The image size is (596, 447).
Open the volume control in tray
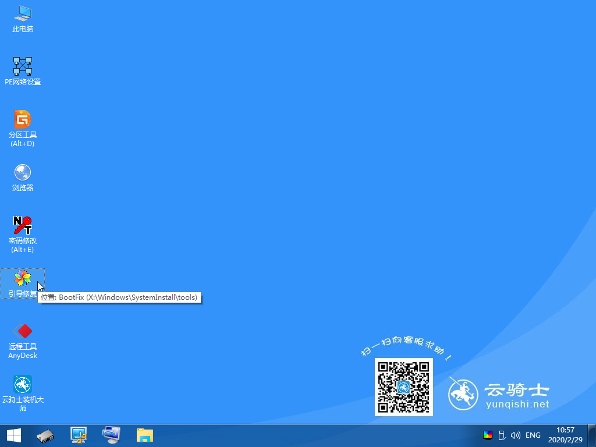pos(516,435)
